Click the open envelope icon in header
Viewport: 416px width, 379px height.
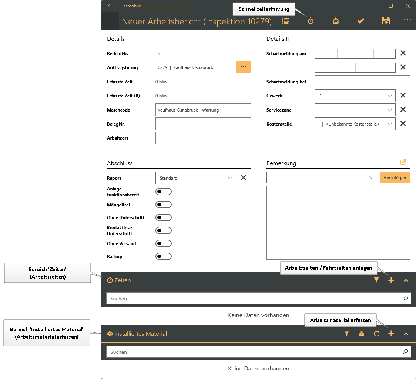(336, 21)
